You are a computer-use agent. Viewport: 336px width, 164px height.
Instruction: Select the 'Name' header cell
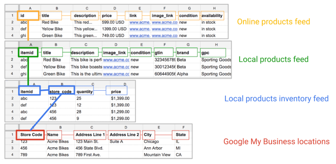[x=54, y=135]
